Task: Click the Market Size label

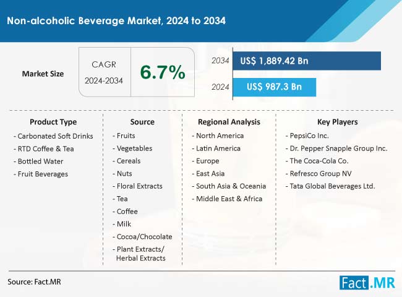Action: click(x=43, y=74)
